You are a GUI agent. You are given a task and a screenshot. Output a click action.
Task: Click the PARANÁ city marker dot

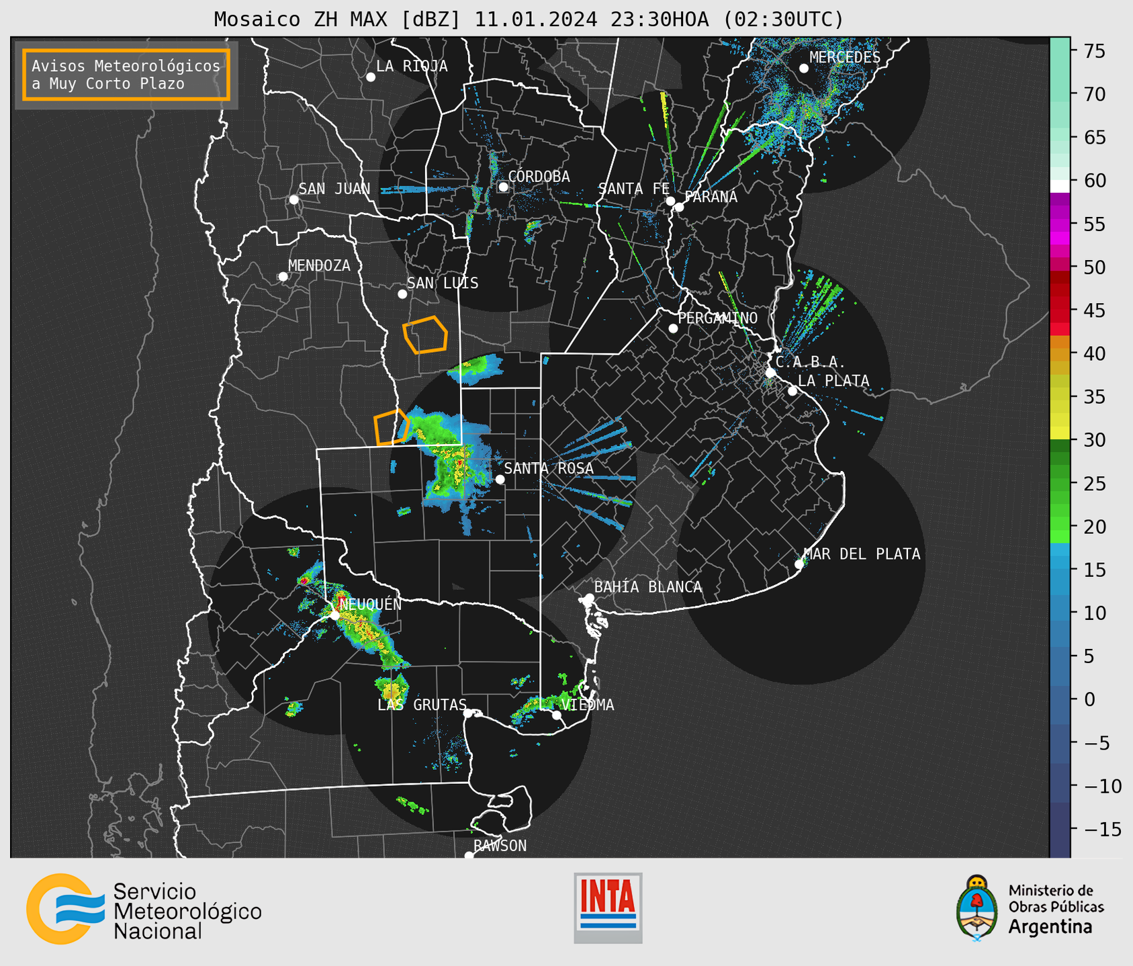click(679, 207)
